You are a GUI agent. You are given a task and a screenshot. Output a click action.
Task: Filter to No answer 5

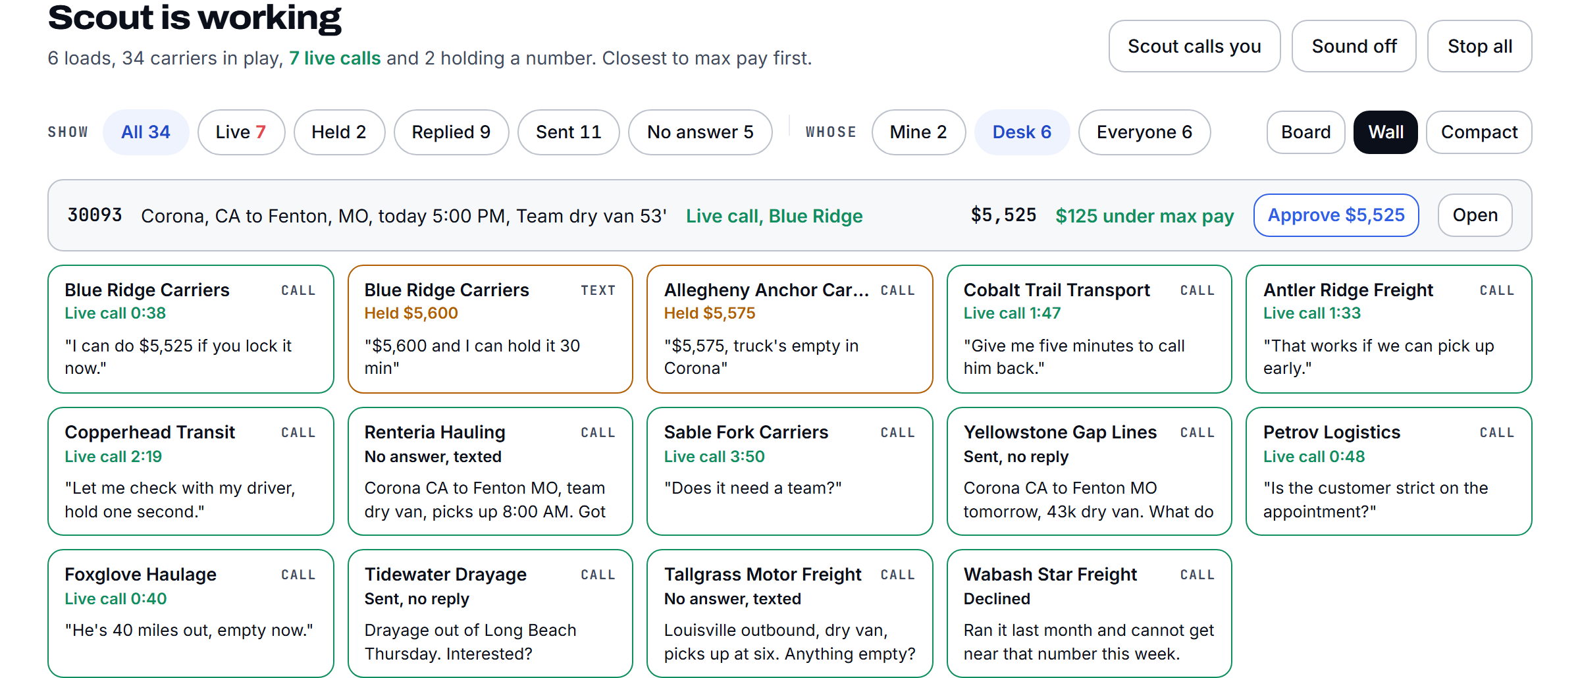pyautogui.click(x=700, y=132)
